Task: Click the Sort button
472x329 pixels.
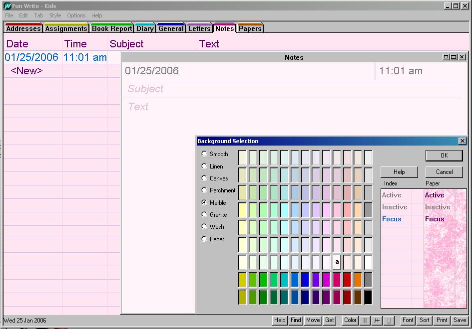Action: click(425, 321)
